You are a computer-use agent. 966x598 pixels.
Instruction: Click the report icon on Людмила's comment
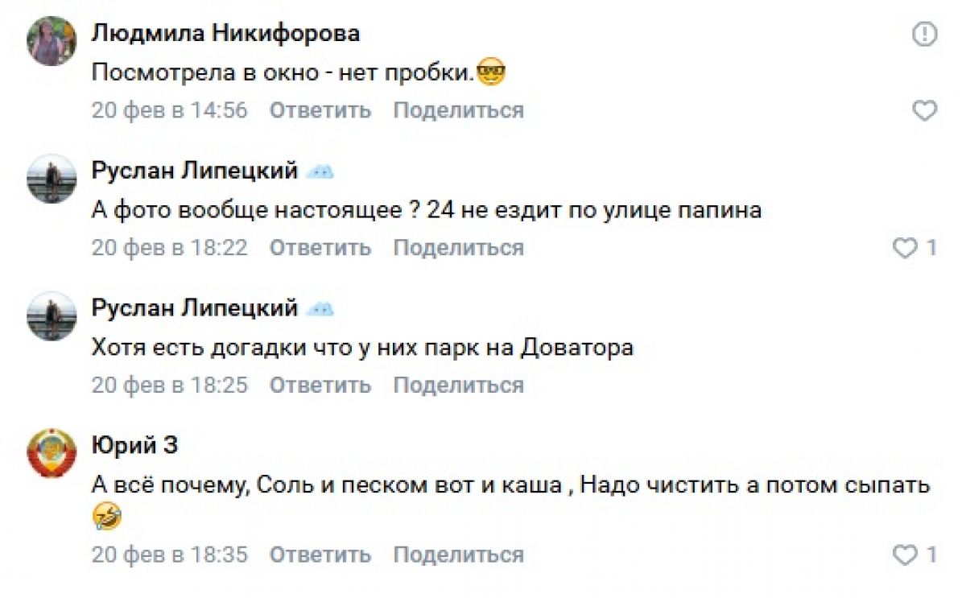(x=925, y=35)
